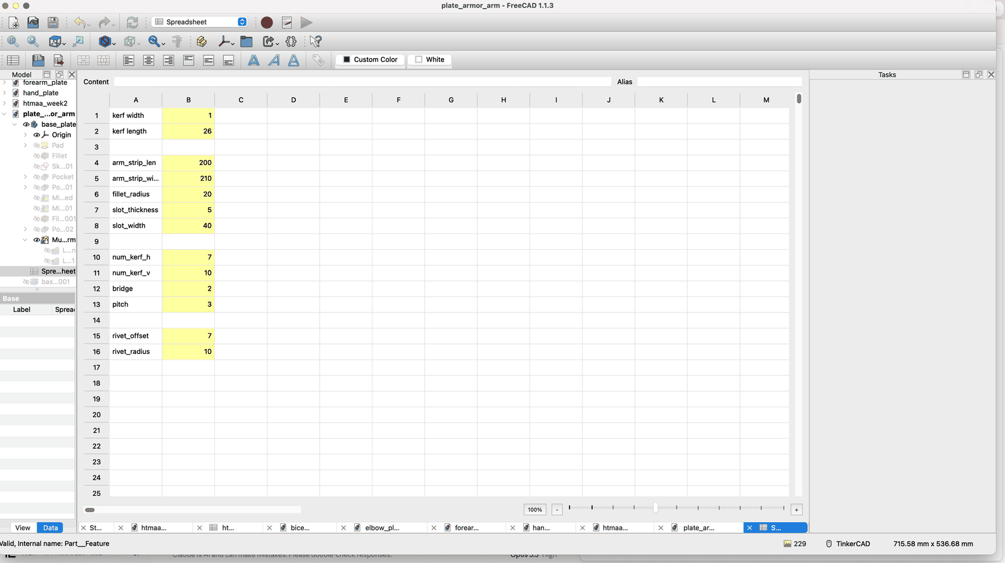
Task: Center cell text horizontally
Action: (x=149, y=60)
